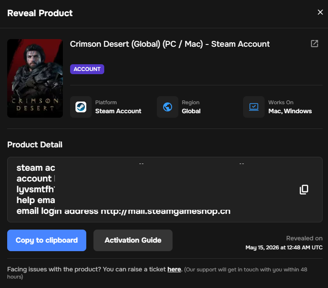Click the copy icon in Product Detail box
Viewport: 328px width, 288px height.
(x=304, y=190)
